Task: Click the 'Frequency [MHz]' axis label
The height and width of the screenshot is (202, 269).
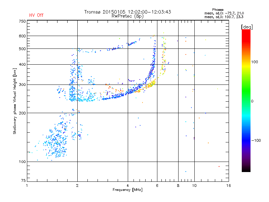Action: click(x=127, y=190)
